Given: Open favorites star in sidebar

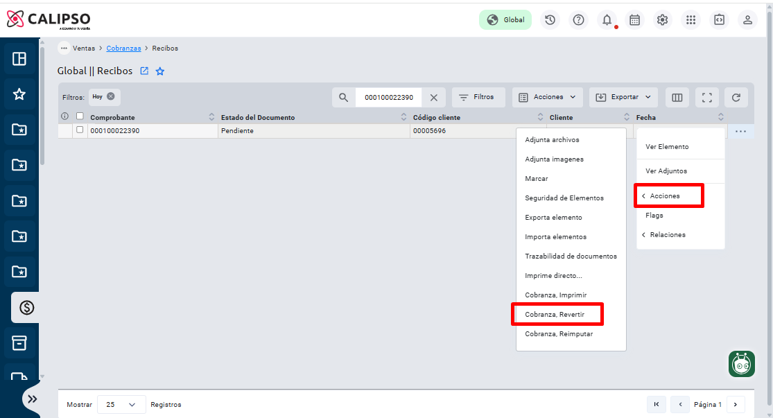Looking at the screenshot, I should point(19,94).
